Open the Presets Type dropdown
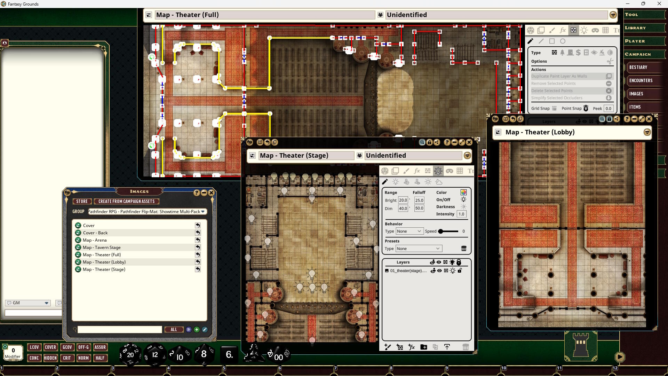This screenshot has height=376, width=668. point(419,249)
